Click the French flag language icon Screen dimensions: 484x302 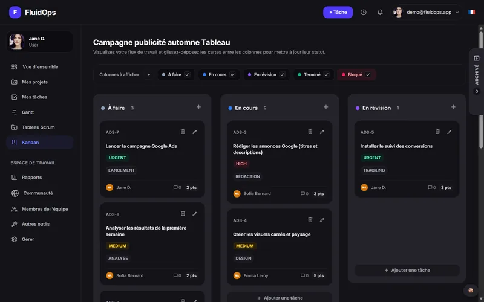click(471, 12)
